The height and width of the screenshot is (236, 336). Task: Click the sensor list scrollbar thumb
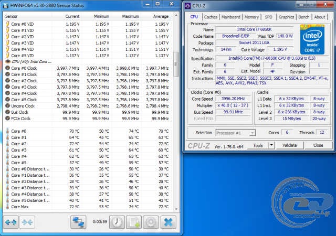coord(176,64)
